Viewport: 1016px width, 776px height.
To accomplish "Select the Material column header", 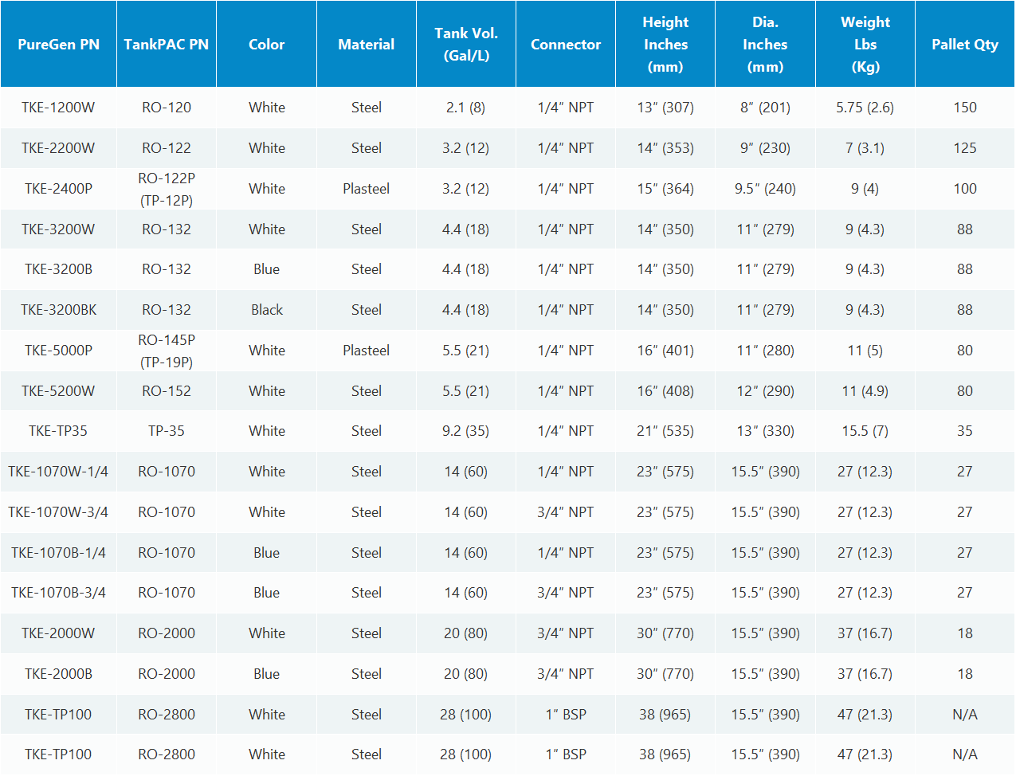I will [367, 45].
